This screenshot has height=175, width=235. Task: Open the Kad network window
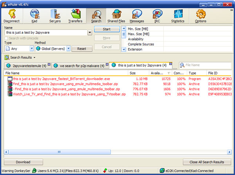34,16
